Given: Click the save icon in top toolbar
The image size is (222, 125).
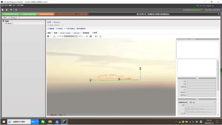Looking at the screenshot, I should pyautogui.click(x=11, y=10).
